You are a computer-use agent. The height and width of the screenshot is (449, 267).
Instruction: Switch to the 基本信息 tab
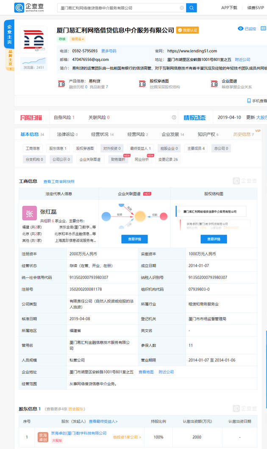(32, 134)
